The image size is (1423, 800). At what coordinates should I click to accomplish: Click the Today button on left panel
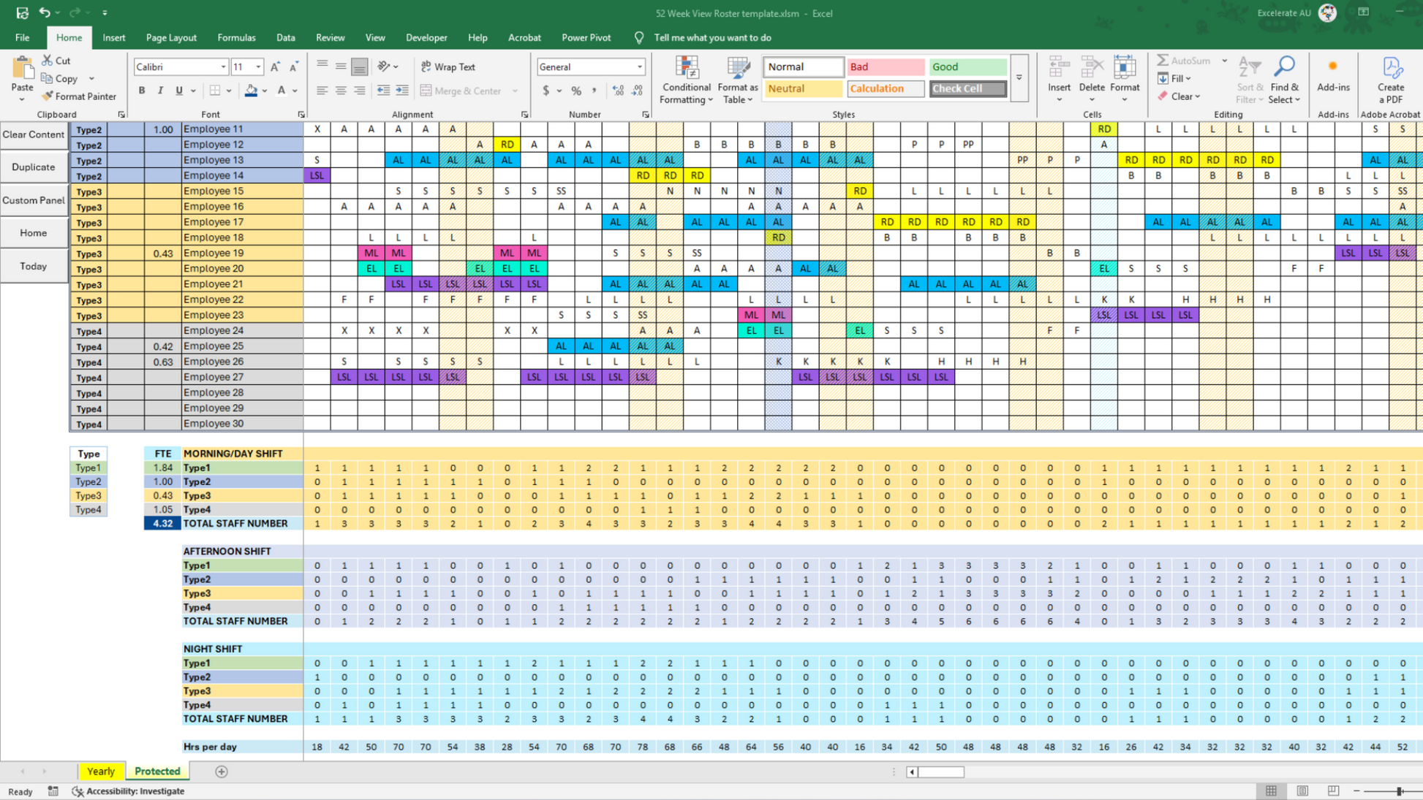[34, 267]
